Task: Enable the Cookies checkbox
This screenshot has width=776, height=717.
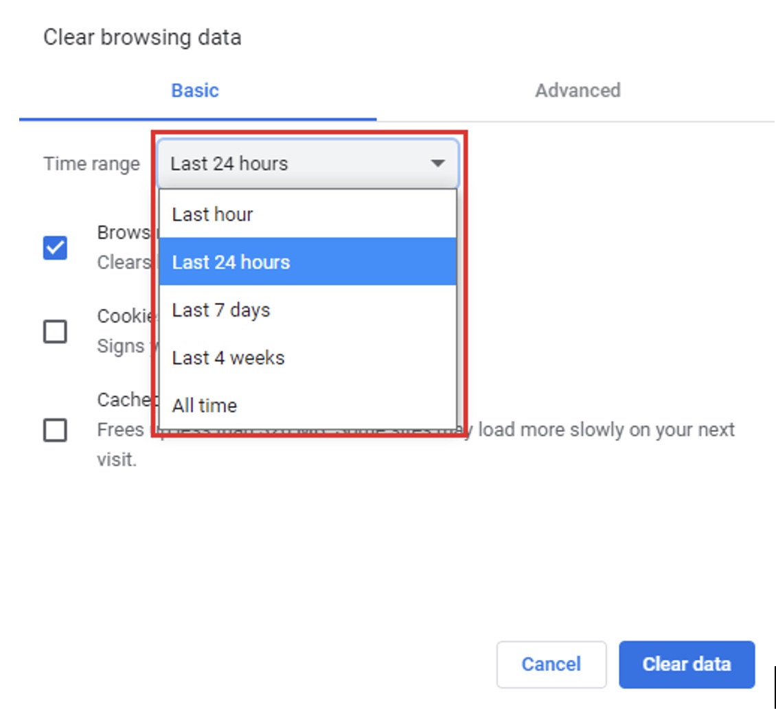Action: tap(55, 332)
